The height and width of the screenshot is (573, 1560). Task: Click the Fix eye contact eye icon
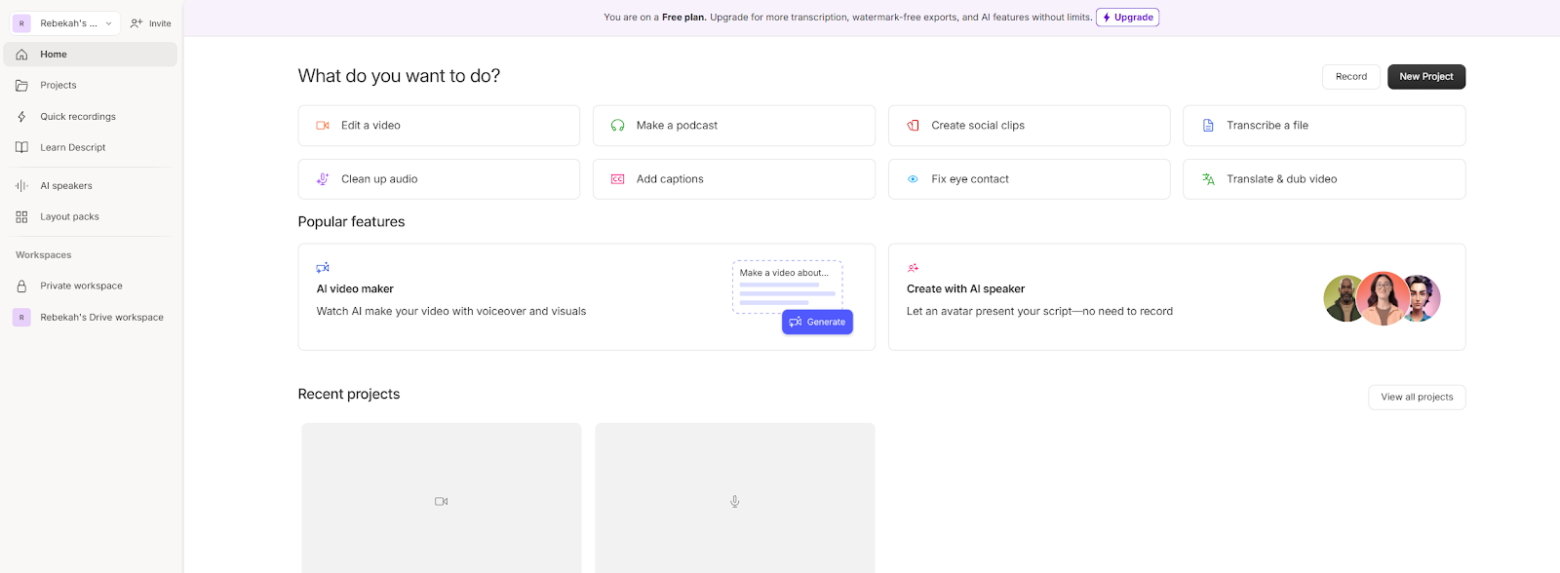[913, 179]
